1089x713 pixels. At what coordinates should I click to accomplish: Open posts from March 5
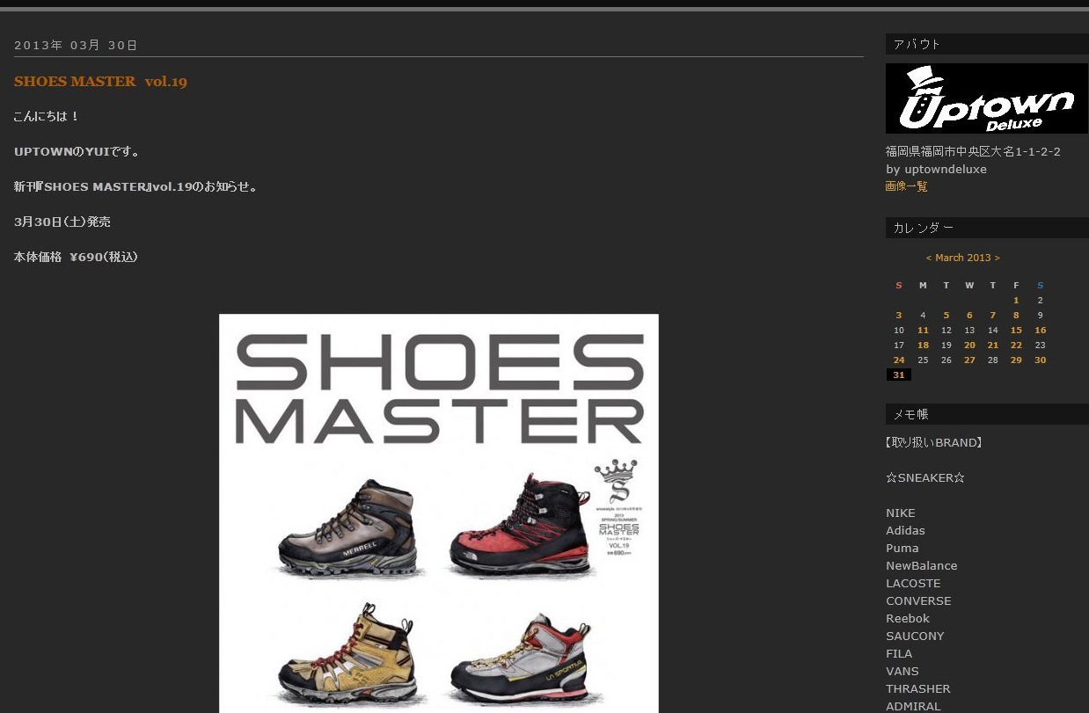click(x=946, y=316)
